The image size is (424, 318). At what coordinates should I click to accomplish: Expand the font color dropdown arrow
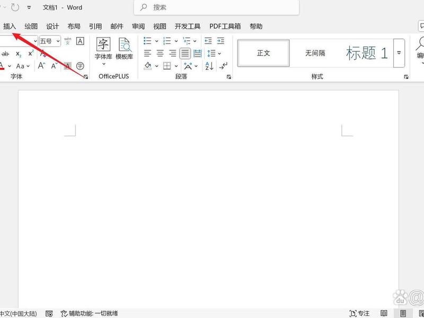(x=10, y=66)
